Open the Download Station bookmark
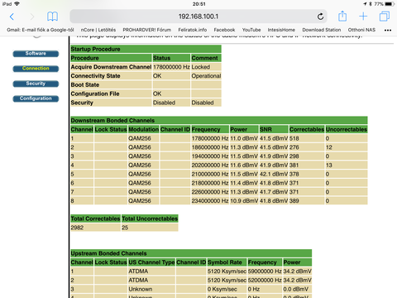 tap(322, 30)
